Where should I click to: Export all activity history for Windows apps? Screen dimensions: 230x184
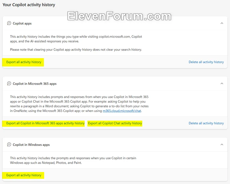24,175
